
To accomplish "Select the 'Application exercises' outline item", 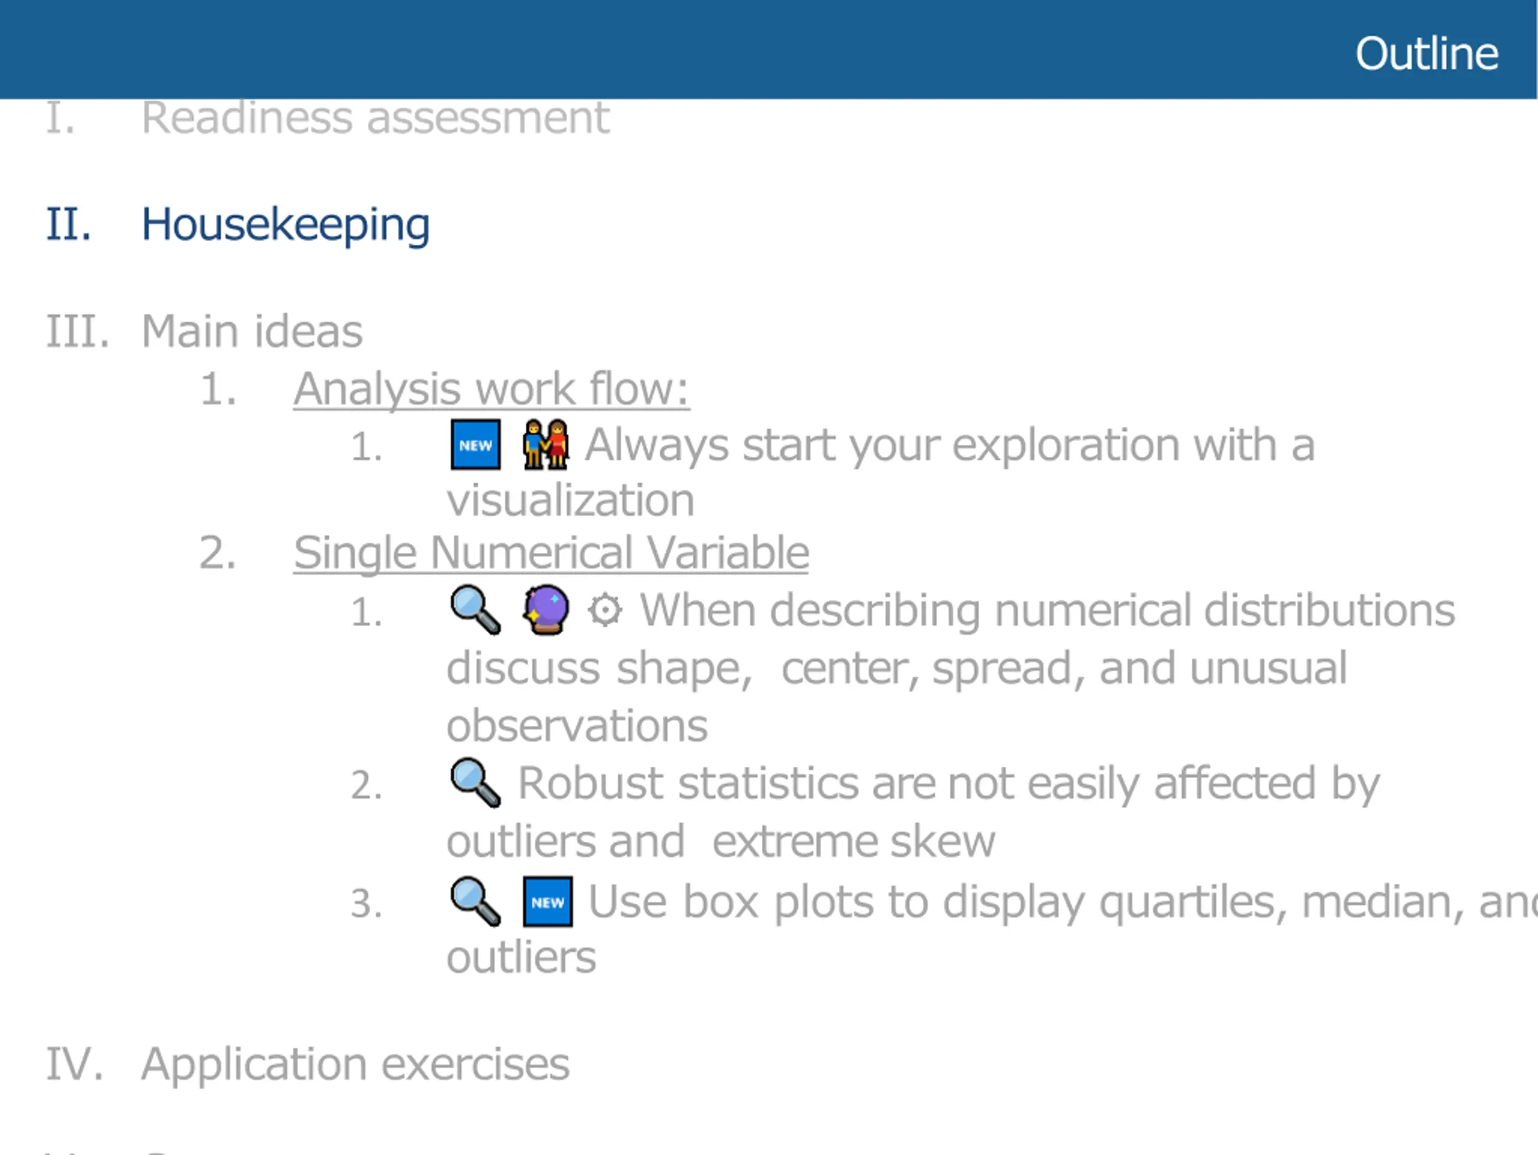I will pos(355,1065).
